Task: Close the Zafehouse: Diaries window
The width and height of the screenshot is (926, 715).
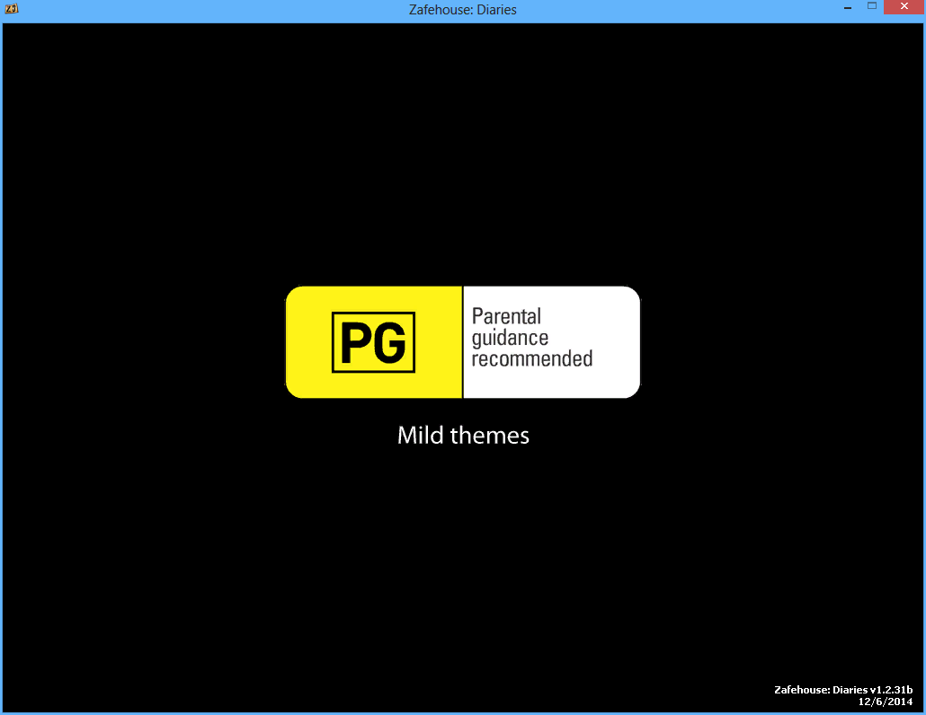Action: tap(904, 6)
